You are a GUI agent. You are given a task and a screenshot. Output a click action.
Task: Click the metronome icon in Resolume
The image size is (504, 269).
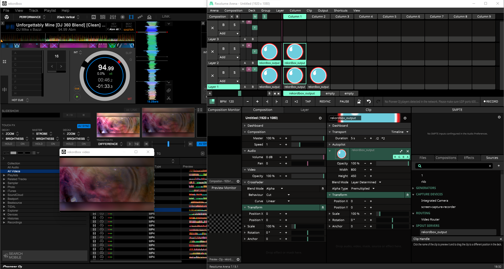tap(359, 101)
